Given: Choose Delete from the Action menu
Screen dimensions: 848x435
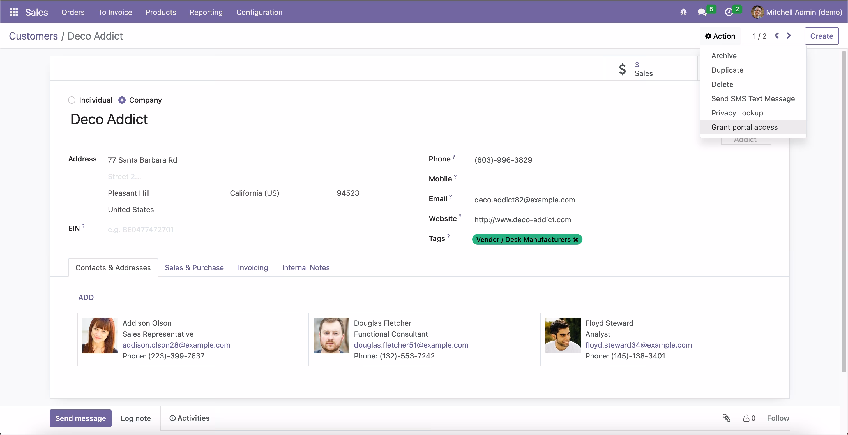Looking at the screenshot, I should 753,84.
